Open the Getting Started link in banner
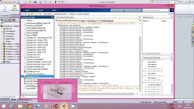The height and width of the screenshot is (109, 194). (108, 21)
